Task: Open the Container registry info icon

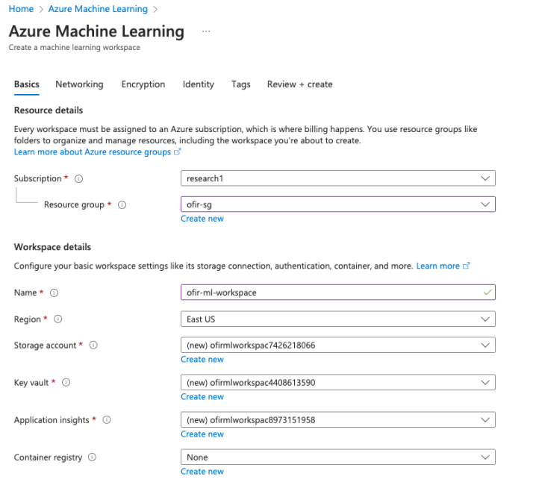Action: coord(92,457)
